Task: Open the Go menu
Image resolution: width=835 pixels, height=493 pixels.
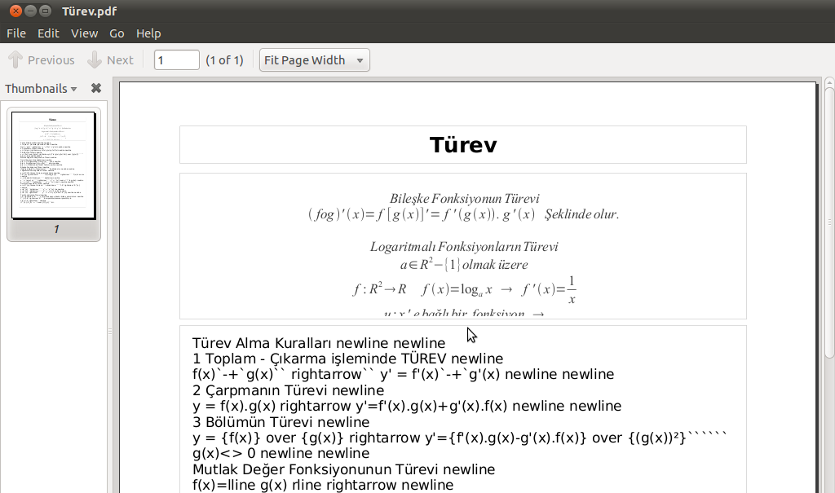Action: [x=117, y=33]
